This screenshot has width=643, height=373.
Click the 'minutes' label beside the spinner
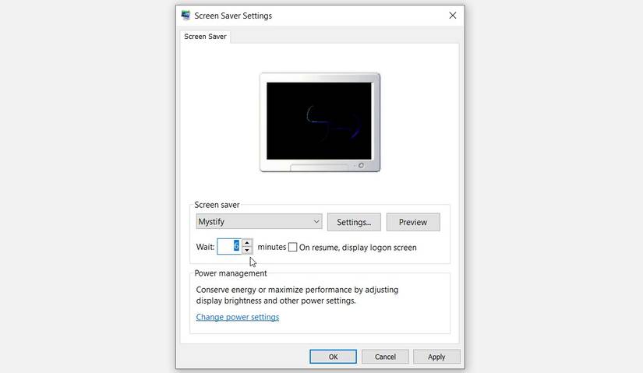pos(271,247)
